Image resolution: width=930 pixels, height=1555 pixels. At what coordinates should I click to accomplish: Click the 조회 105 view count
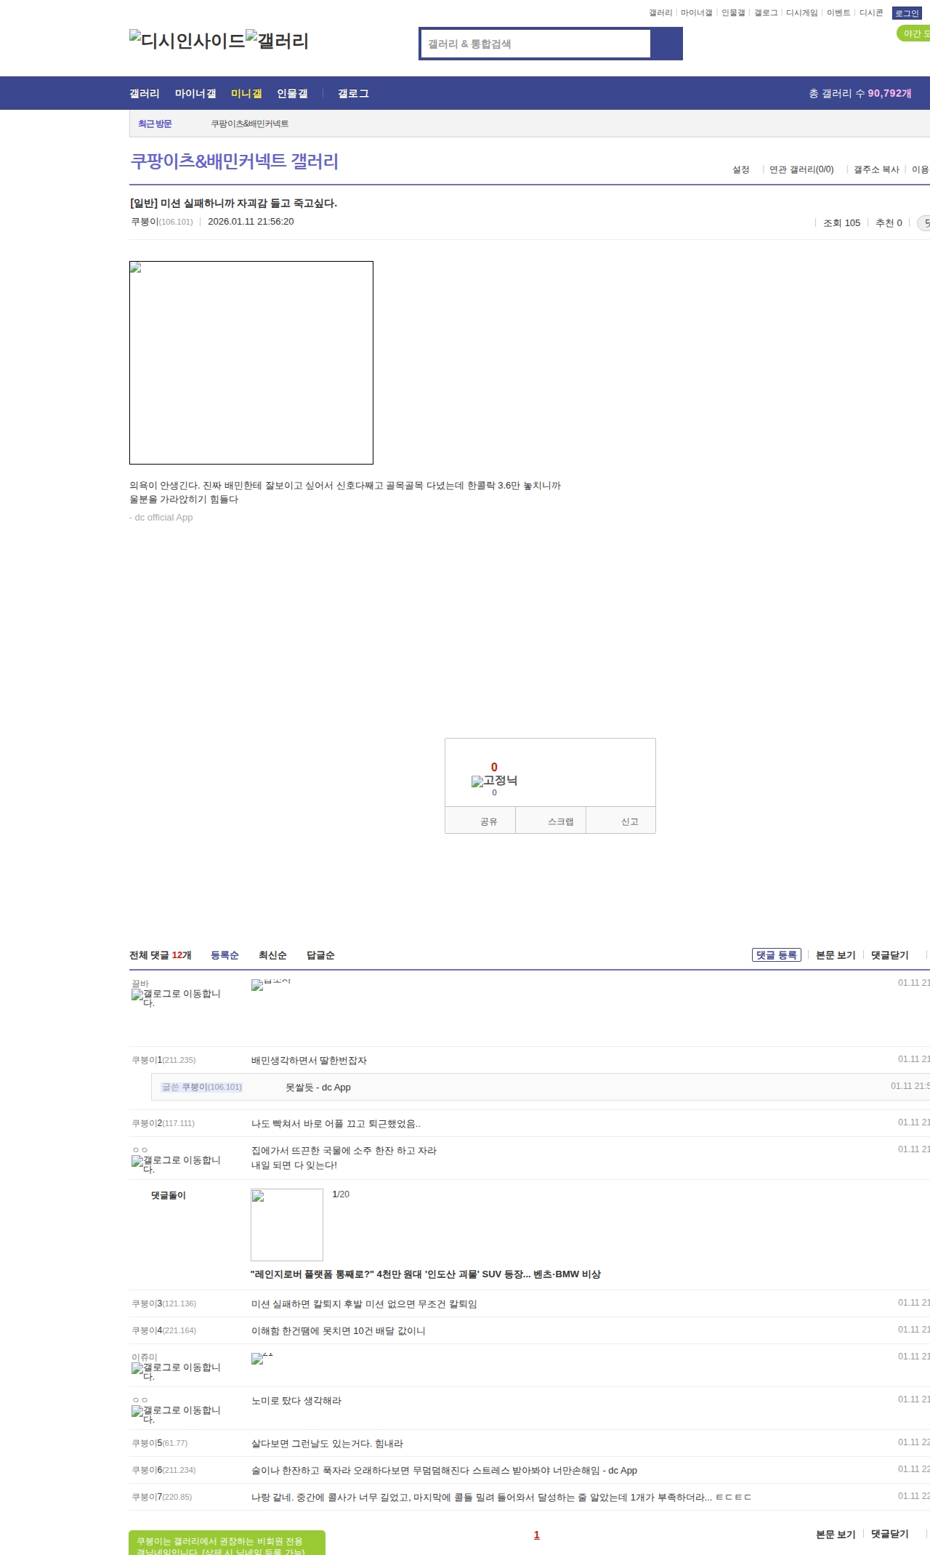pyautogui.click(x=841, y=223)
